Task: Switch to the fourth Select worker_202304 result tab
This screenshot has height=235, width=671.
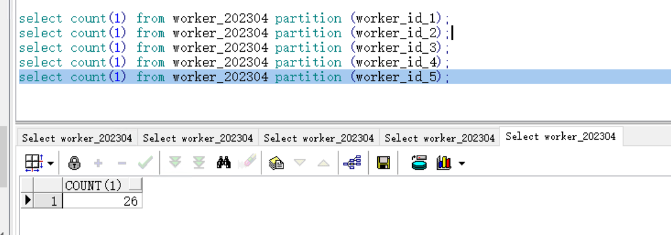Action: click(440, 138)
